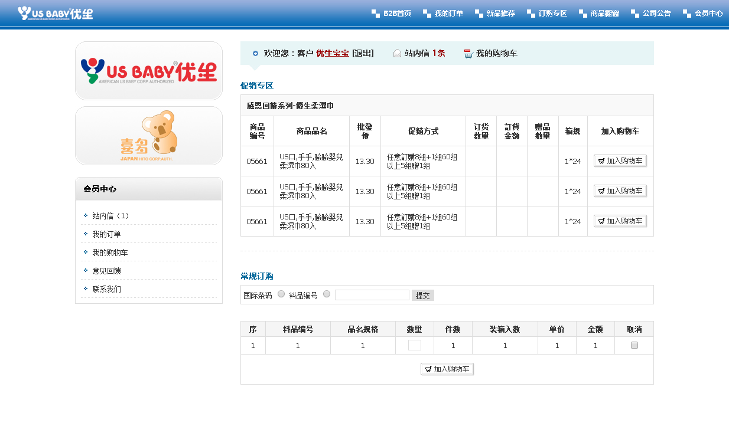Image resolution: width=729 pixels, height=433 pixels.
Task: Click the 退出 logout link
Action: (x=363, y=54)
